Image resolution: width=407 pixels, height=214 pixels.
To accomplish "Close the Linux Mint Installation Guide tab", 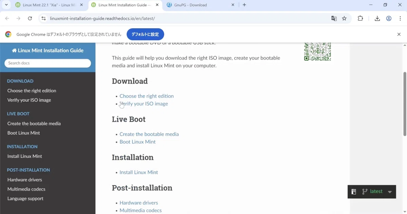I will pos(157,5).
